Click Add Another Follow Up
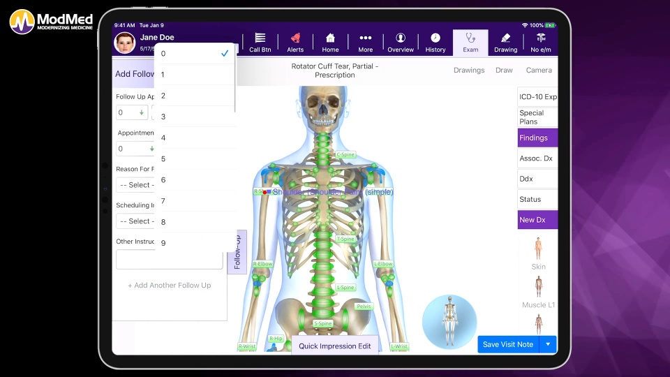Viewport: 670px width, 377px height. 169,285
